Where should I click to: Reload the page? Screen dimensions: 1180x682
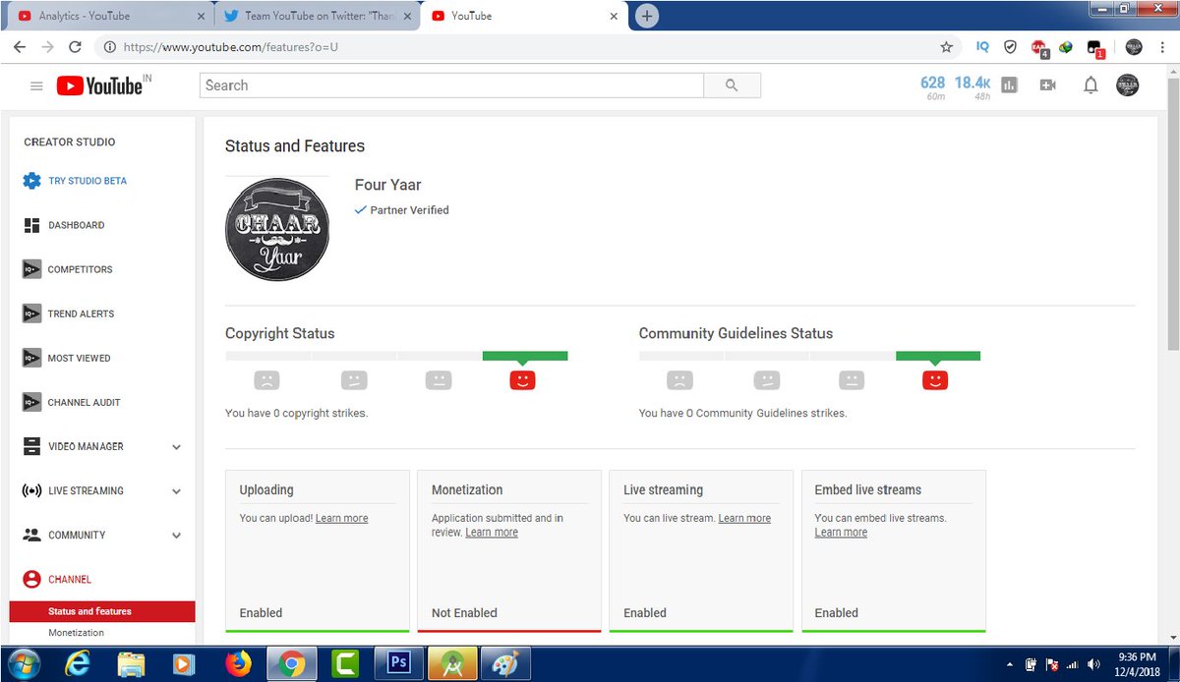tap(75, 46)
